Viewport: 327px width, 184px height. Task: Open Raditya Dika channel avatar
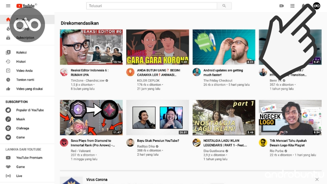point(130,143)
